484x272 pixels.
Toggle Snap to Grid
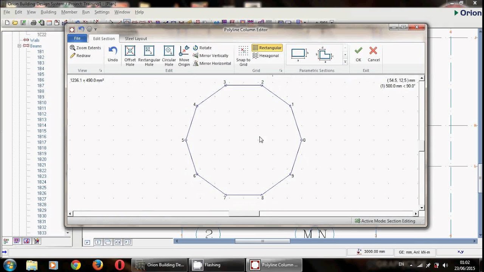pos(243,56)
